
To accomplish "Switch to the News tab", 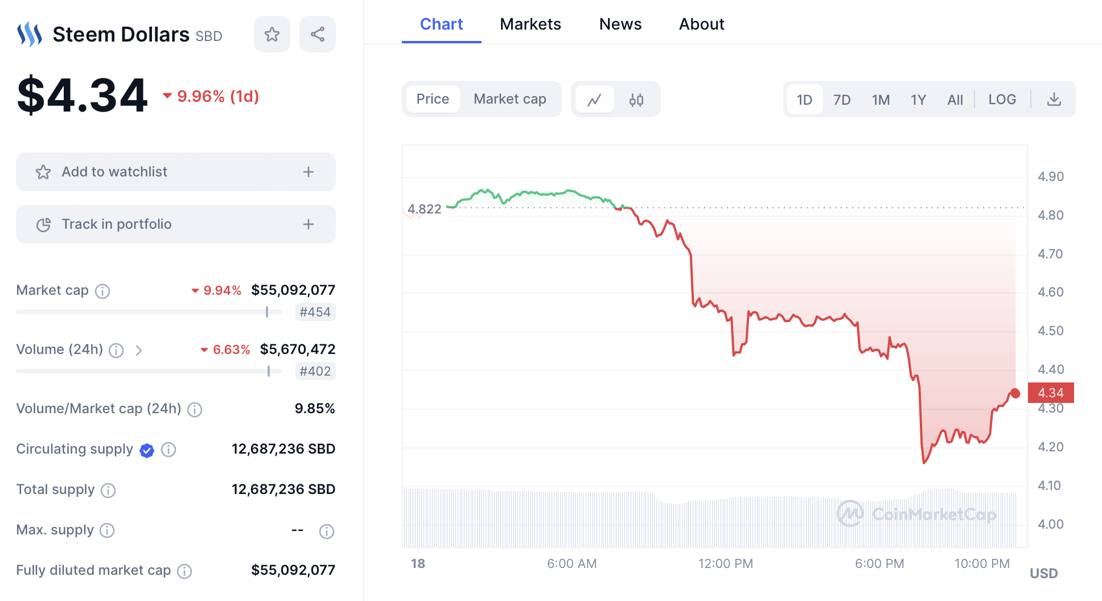I will (x=620, y=24).
